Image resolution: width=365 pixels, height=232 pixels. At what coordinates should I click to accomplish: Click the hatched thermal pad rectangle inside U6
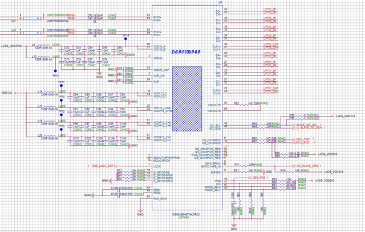point(187,99)
